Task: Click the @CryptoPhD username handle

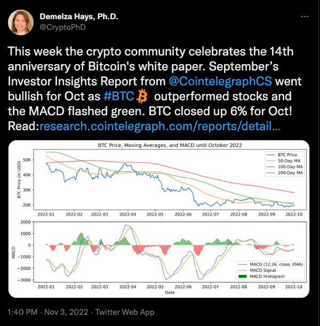Action: [x=62, y=27]
